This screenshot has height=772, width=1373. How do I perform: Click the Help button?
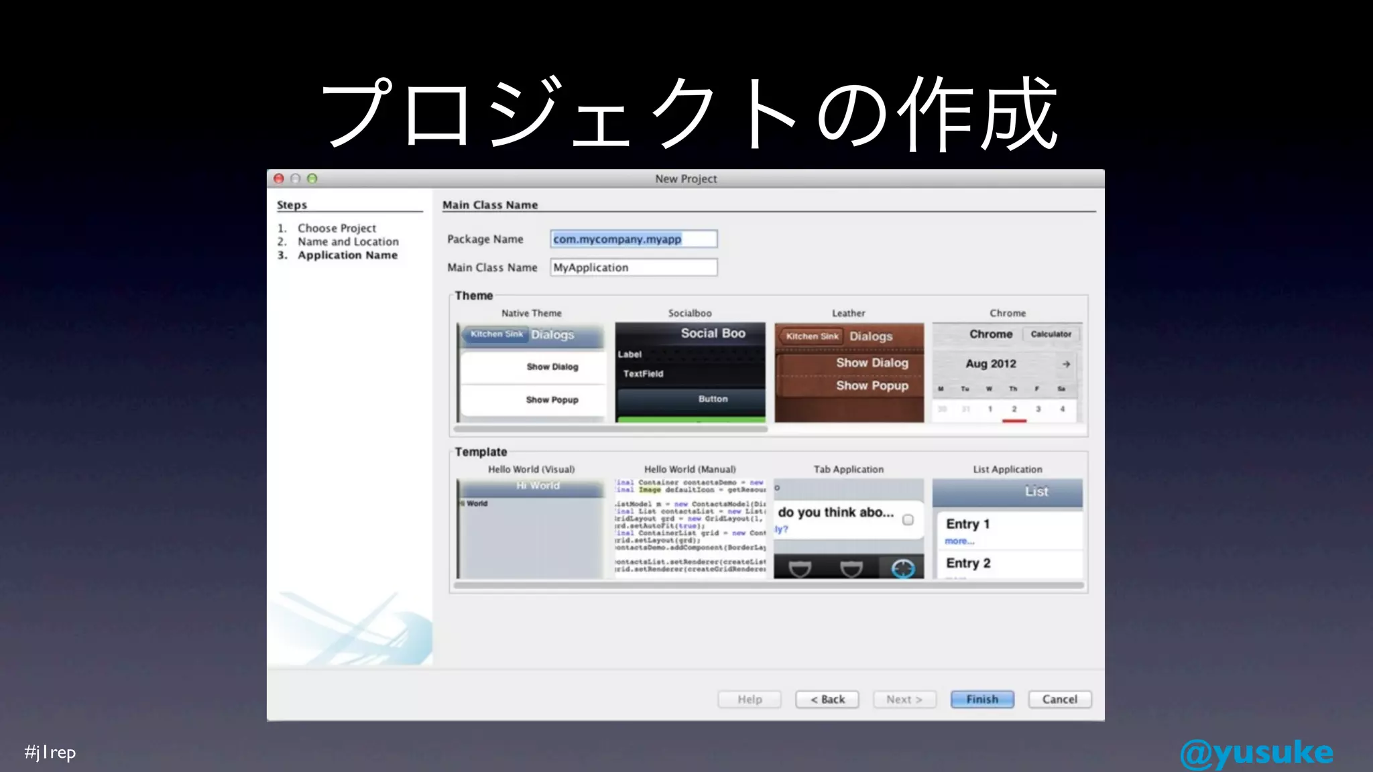tap(750, 699)
